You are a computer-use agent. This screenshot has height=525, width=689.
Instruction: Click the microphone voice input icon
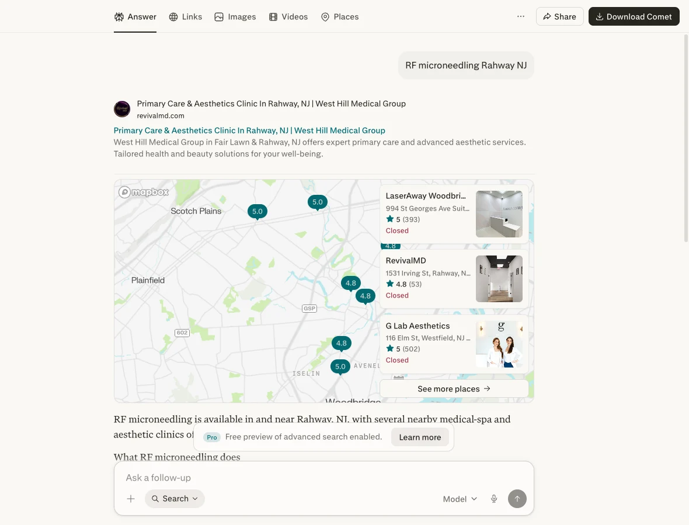pos(494,499)
